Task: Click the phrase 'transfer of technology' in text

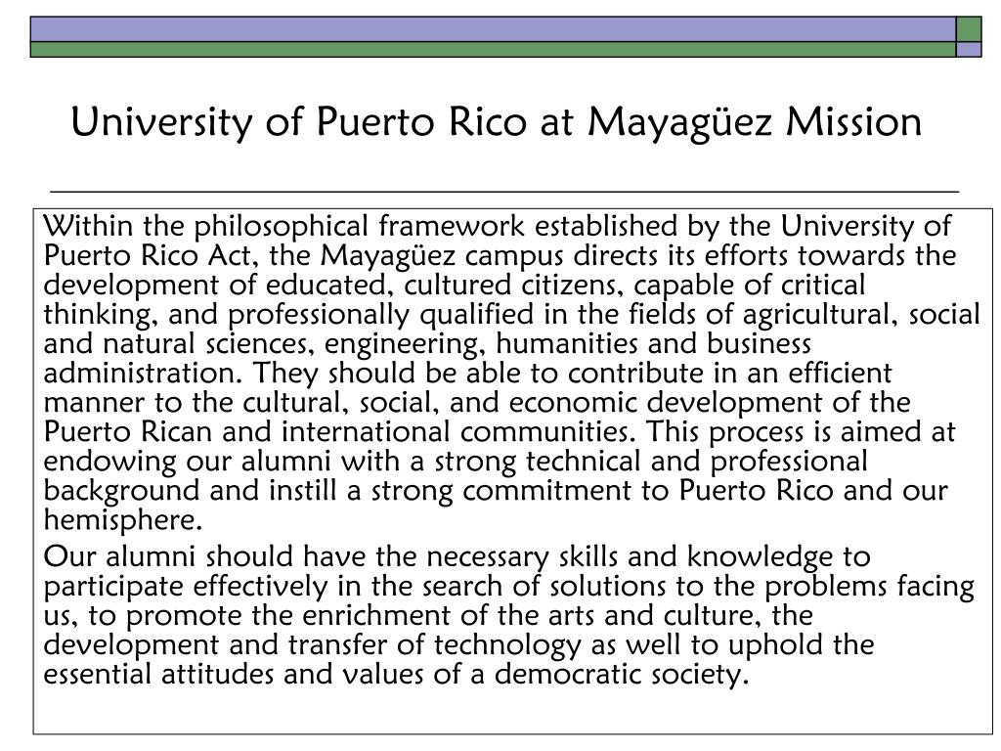Action: point(435,645)
